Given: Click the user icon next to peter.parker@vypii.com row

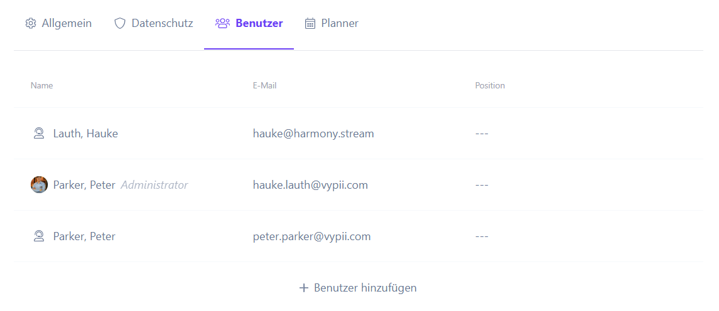Looking at the screenshot, I should tap(39, 236).
